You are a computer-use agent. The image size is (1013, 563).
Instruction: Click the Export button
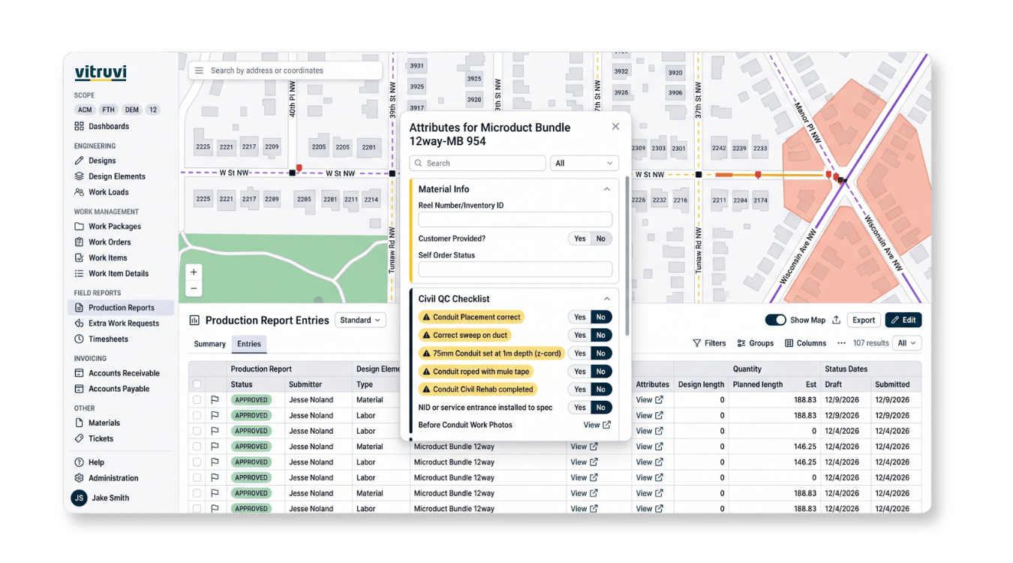864,320
